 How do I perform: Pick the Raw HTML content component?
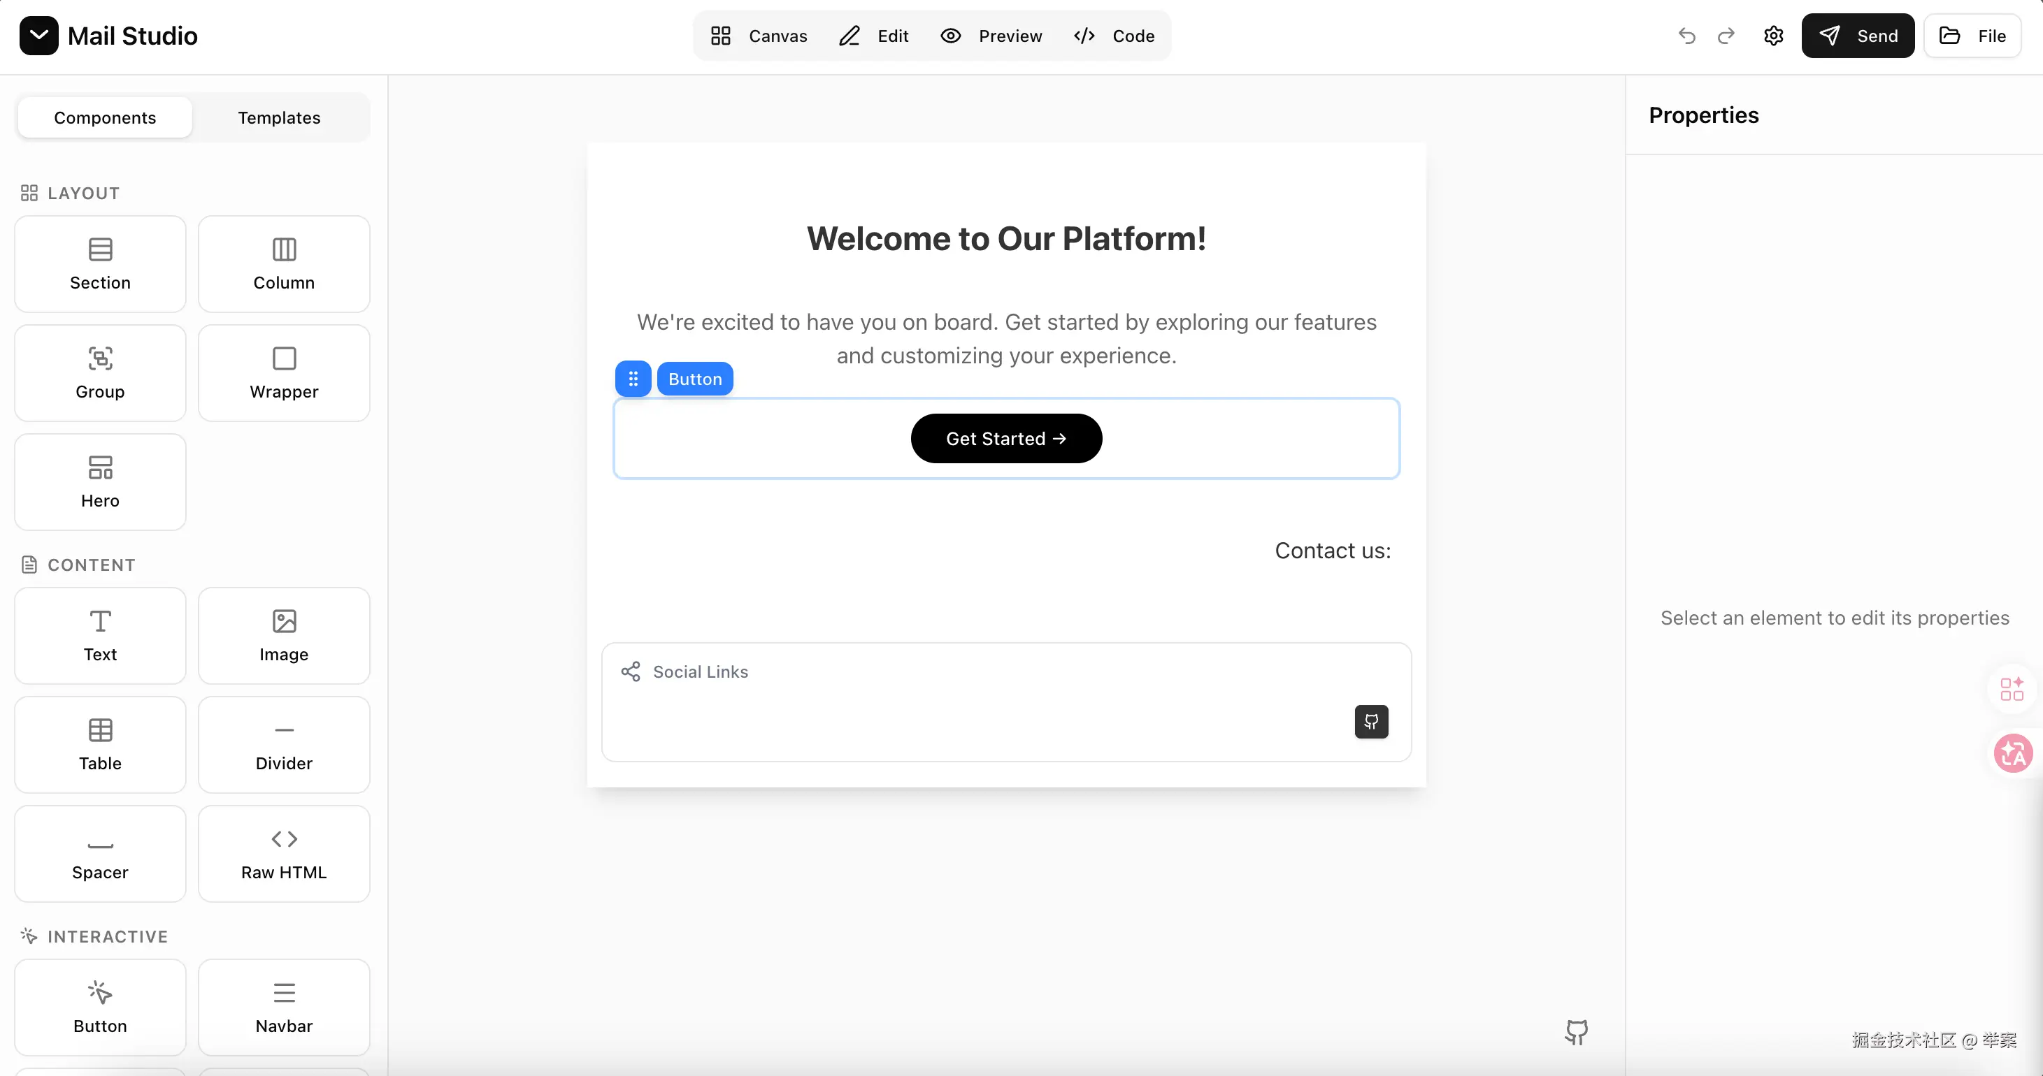(284, 853)
